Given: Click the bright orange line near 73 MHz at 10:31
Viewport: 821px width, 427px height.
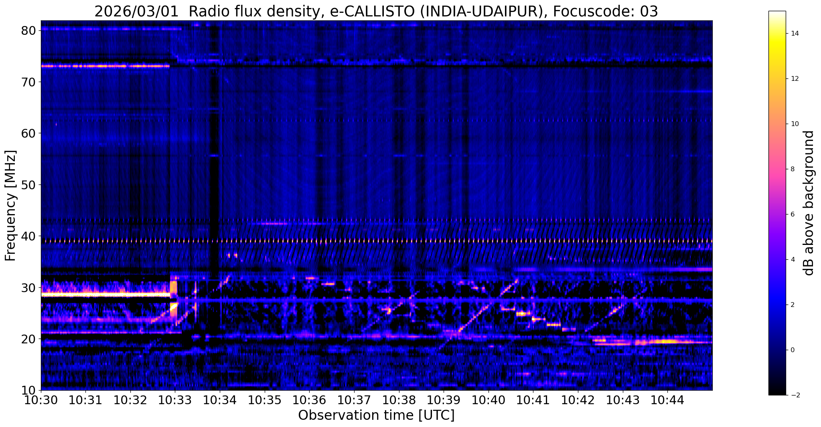Looking at the screenshot, I should point(105,66).
